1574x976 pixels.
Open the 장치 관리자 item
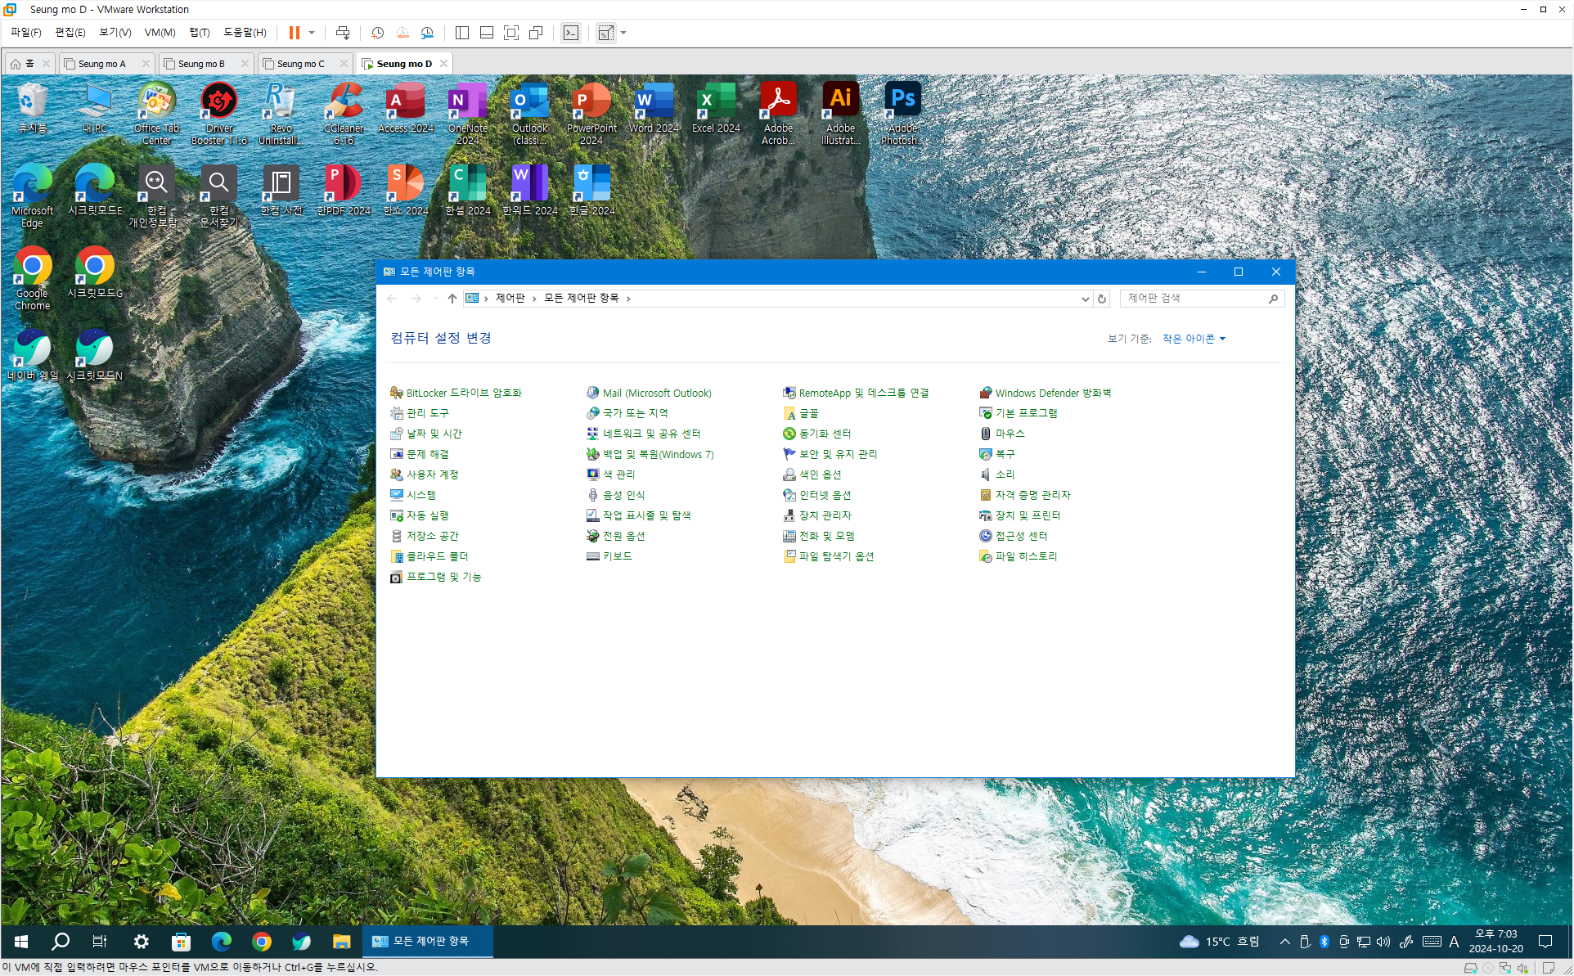coord(825,515)
